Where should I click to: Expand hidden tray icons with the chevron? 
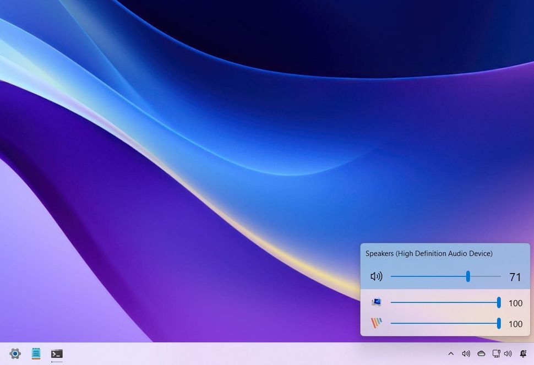[x=451, y=353]
